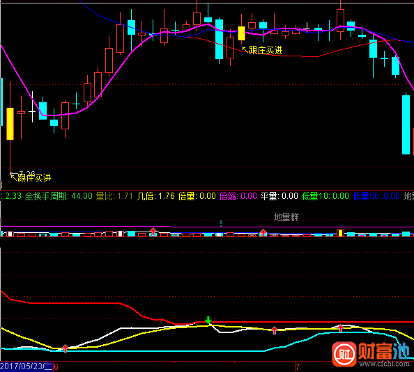Click the 财富池 logo icon

(x=344, y=354)
